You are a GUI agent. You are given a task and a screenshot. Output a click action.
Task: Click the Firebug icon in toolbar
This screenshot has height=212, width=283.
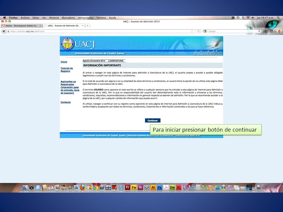tap(279, 31)
